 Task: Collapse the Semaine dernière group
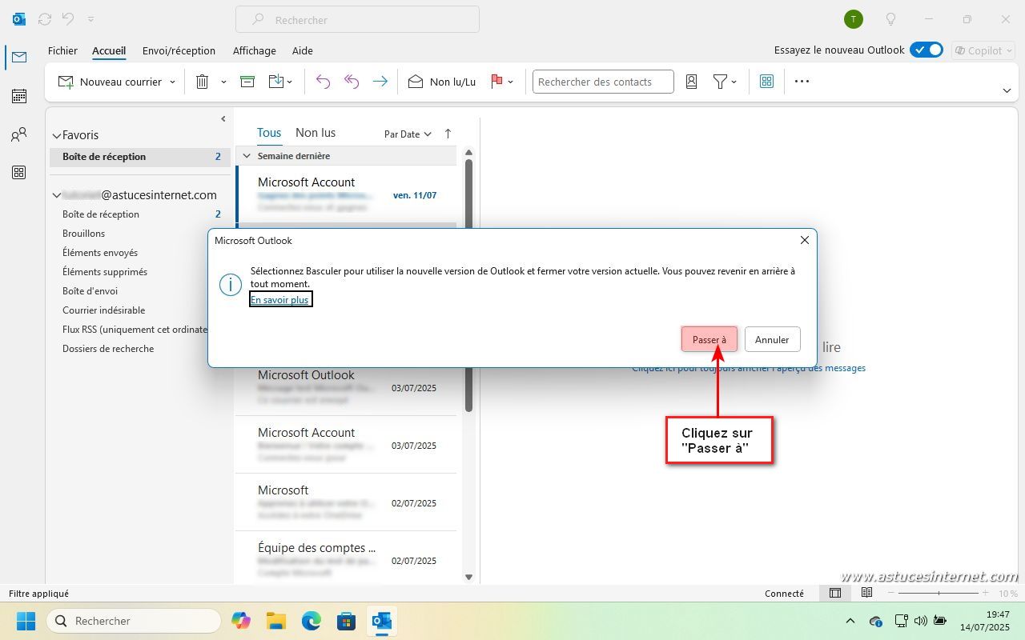tap(247, 156)
